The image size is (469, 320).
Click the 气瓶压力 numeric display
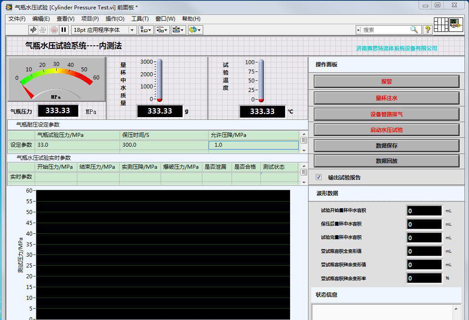tap(58, 111)
